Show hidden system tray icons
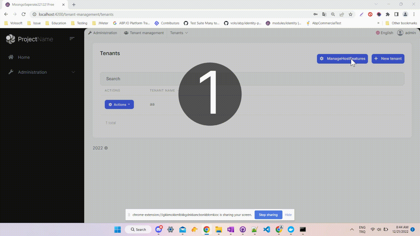 point(352,229)
